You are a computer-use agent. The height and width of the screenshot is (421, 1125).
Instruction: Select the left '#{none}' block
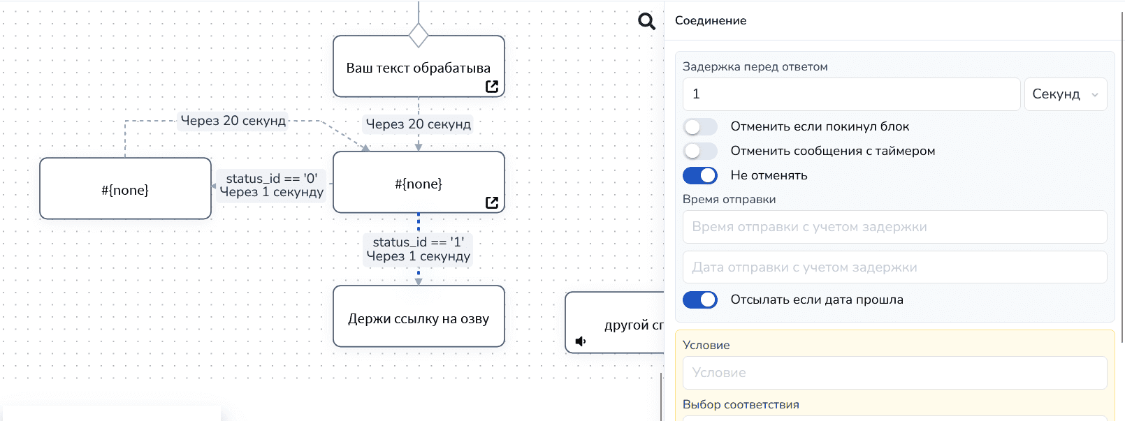[125, 190]
